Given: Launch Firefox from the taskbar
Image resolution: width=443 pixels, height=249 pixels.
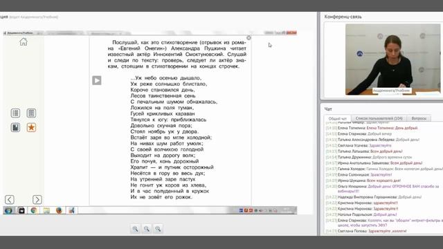Looking at the screenshot, I should (x=59, y=210).
